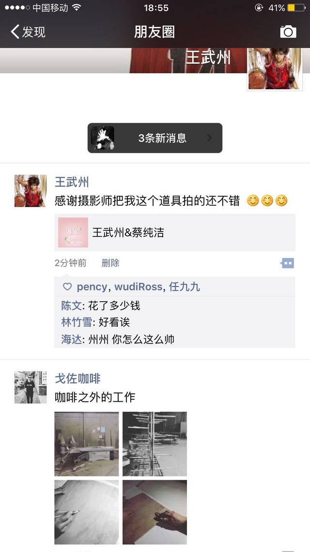310x552 pixels.
Task: Go back to 发现 page
Action: pyautogui.click(x=28, y=32)
